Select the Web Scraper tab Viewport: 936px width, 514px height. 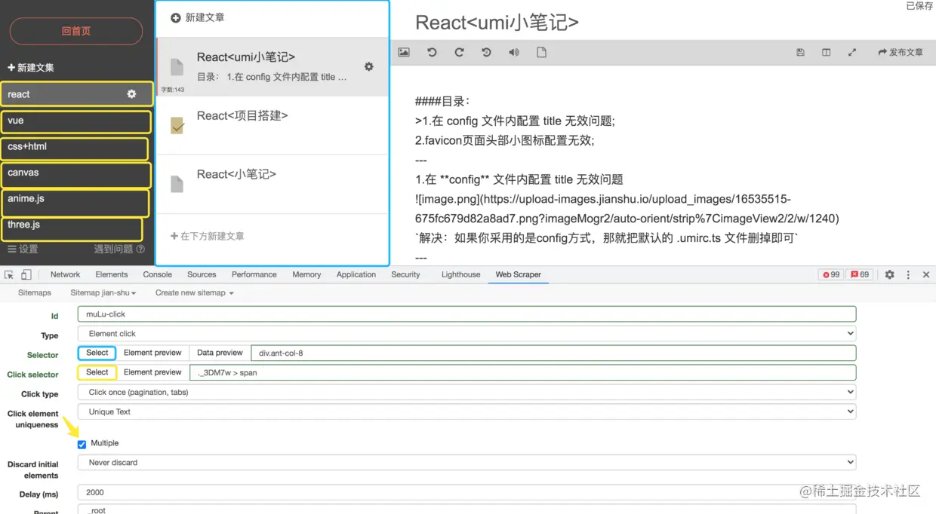[518, 275]
